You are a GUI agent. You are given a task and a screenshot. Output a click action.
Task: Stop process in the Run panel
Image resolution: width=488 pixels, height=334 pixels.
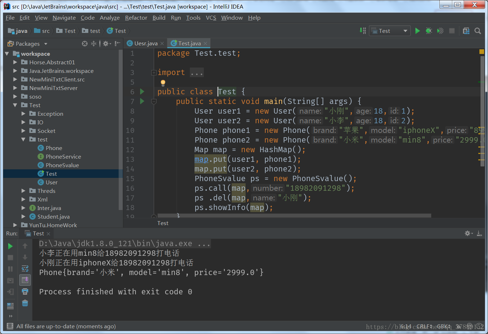(x=10, y=258)
